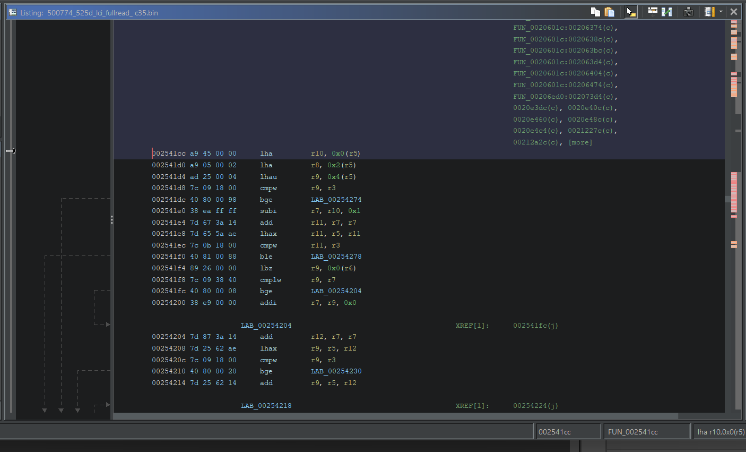
Task: Jump to label LAB_00254274 operand
Action: click(x=336, y=200)
